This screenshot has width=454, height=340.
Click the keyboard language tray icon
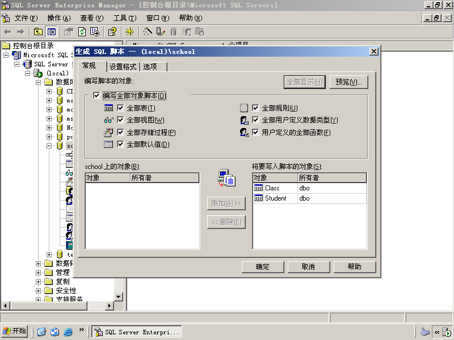(424, 331)
